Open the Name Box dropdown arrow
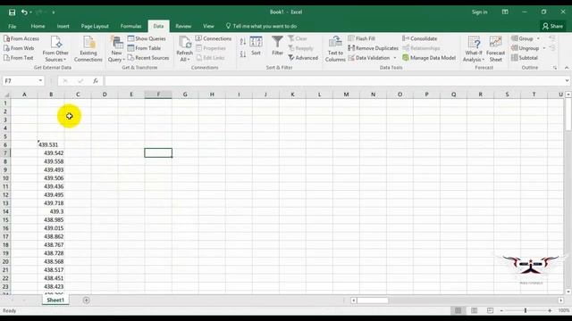 click(40, 81)
